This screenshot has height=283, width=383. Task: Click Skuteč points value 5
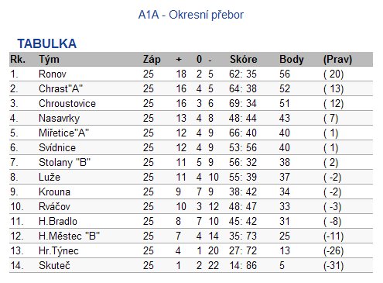[282, 266]
